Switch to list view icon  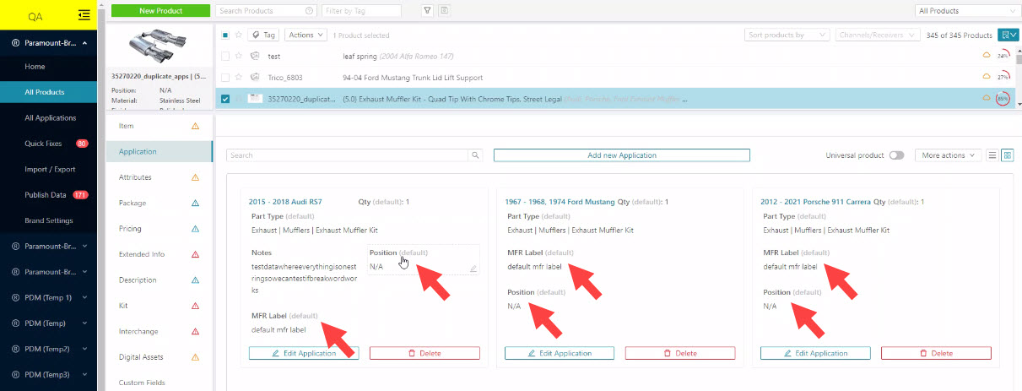(x=992, y=155)
